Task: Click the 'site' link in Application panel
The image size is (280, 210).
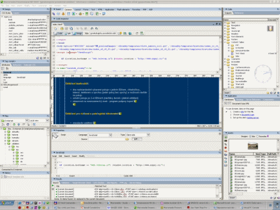Action: coord(242,111)
